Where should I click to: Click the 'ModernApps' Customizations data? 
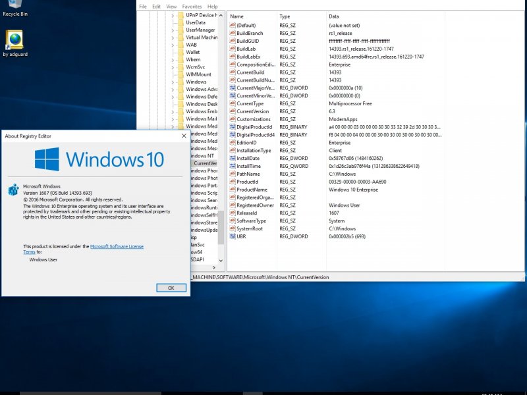tap(343, 119)
